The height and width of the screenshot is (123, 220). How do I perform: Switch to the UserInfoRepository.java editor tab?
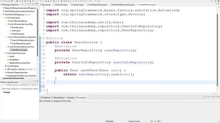coord(122,4)
